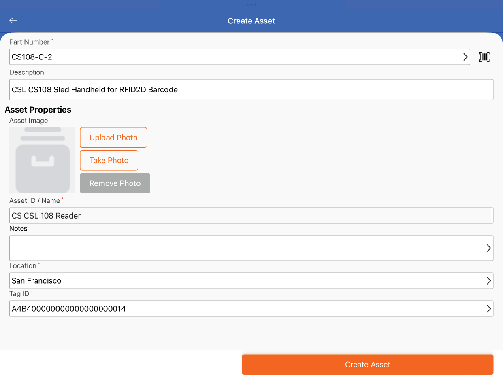
Task: Scan a barcode for Part Number
Action: [x=484, y=57]
